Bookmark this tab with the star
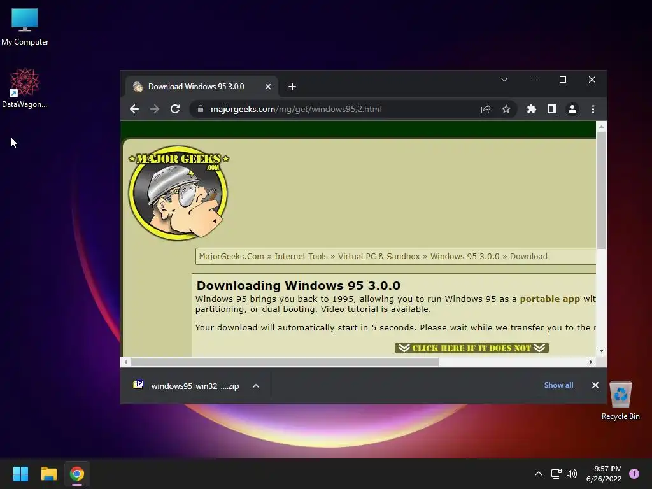Image resolution: width=652 pixels, height=489 pixels. click(x=506, y=109)
